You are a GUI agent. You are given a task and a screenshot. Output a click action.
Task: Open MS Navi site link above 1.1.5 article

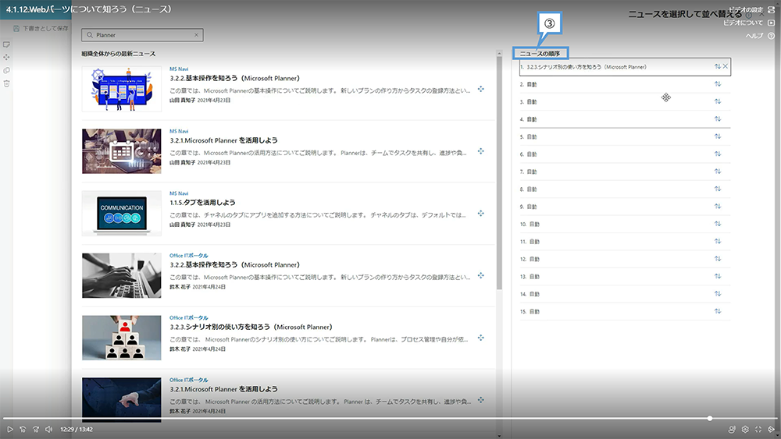pos(179,193)
